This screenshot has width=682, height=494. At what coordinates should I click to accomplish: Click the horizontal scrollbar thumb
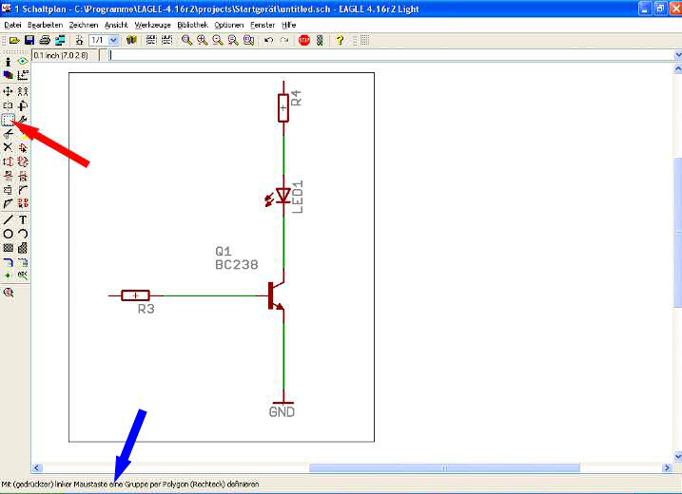(445, 467)
